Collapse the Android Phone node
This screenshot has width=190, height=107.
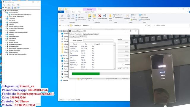click(5, 12)
